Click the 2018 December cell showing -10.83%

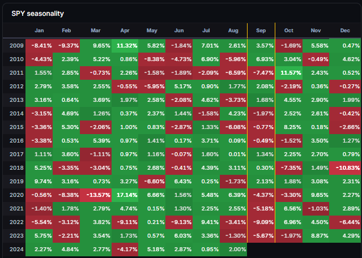[346, 168]
